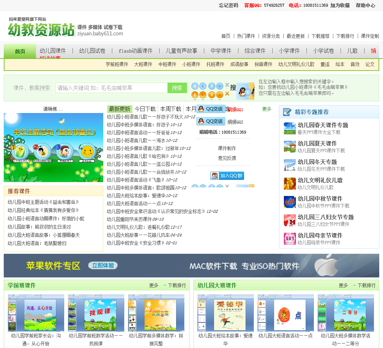This screenshot has width=383, height=348.
Task: Click orange circle with white left chevron
Action: point(195,95)
